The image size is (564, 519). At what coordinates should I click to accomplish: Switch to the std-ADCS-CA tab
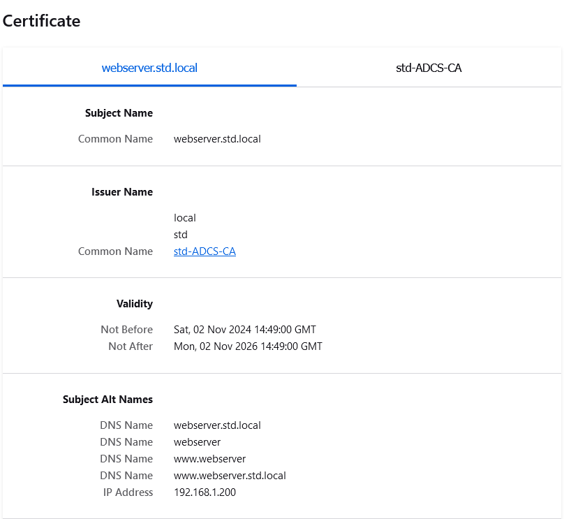point(429,68)
